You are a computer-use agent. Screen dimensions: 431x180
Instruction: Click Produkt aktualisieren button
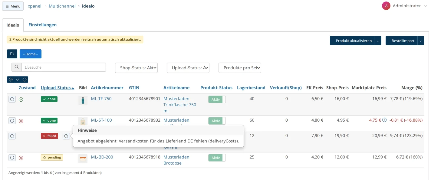point(352,41)
